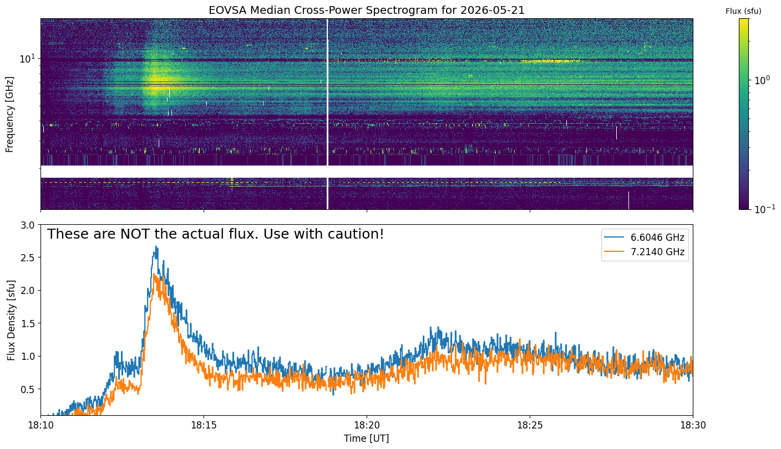
Task: Click the Frequency [GHz] axis label
Action: tap(9, 115)
